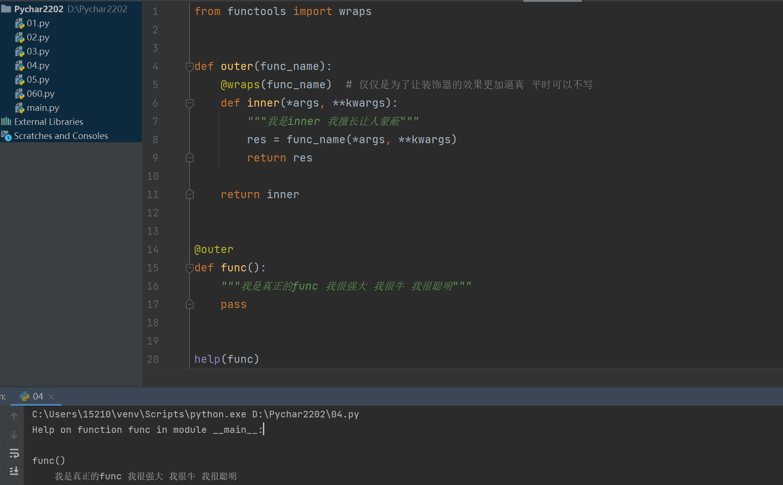The image size is (783, 485).
Task: Click the 'Help on function func' console line
Action: (148, 430)
